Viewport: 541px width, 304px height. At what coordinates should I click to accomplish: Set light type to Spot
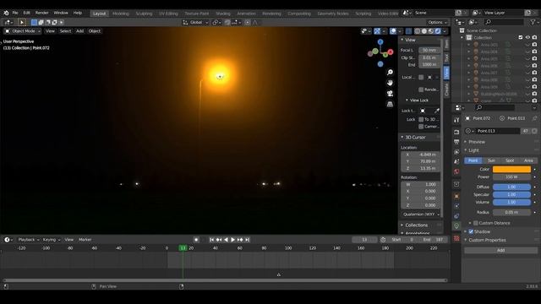tap(510, 160)
